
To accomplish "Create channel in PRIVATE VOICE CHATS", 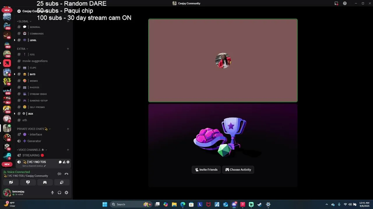I will click(x=68, y=129).
